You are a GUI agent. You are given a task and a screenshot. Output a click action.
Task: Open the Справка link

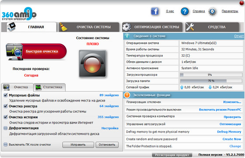199,11
